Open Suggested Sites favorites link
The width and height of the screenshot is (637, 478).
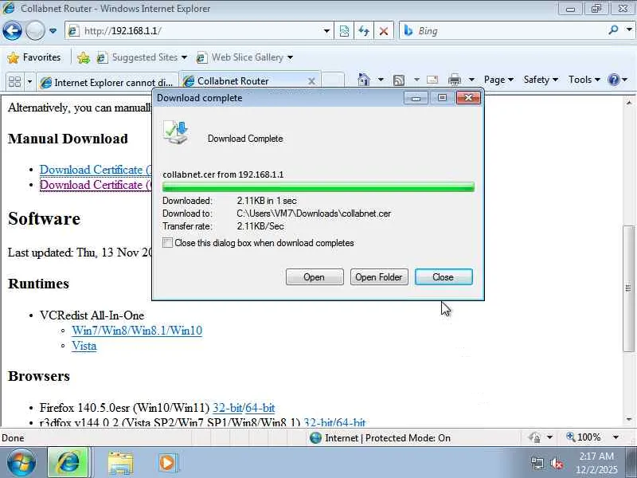pyautogui.click(x=142, y=57)
